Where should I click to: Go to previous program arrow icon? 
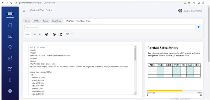pyautogui.click(x=47, y=34)
